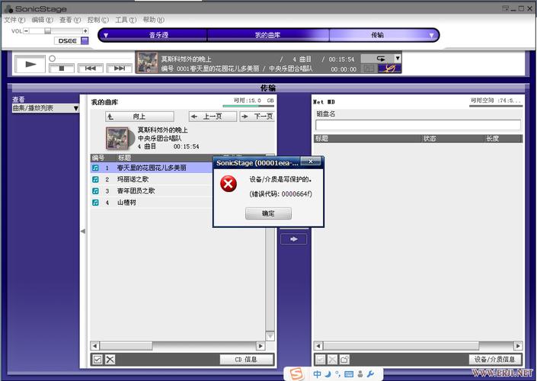
Task: Switch to the 音乐源 tab
Action: coord(158,35)
